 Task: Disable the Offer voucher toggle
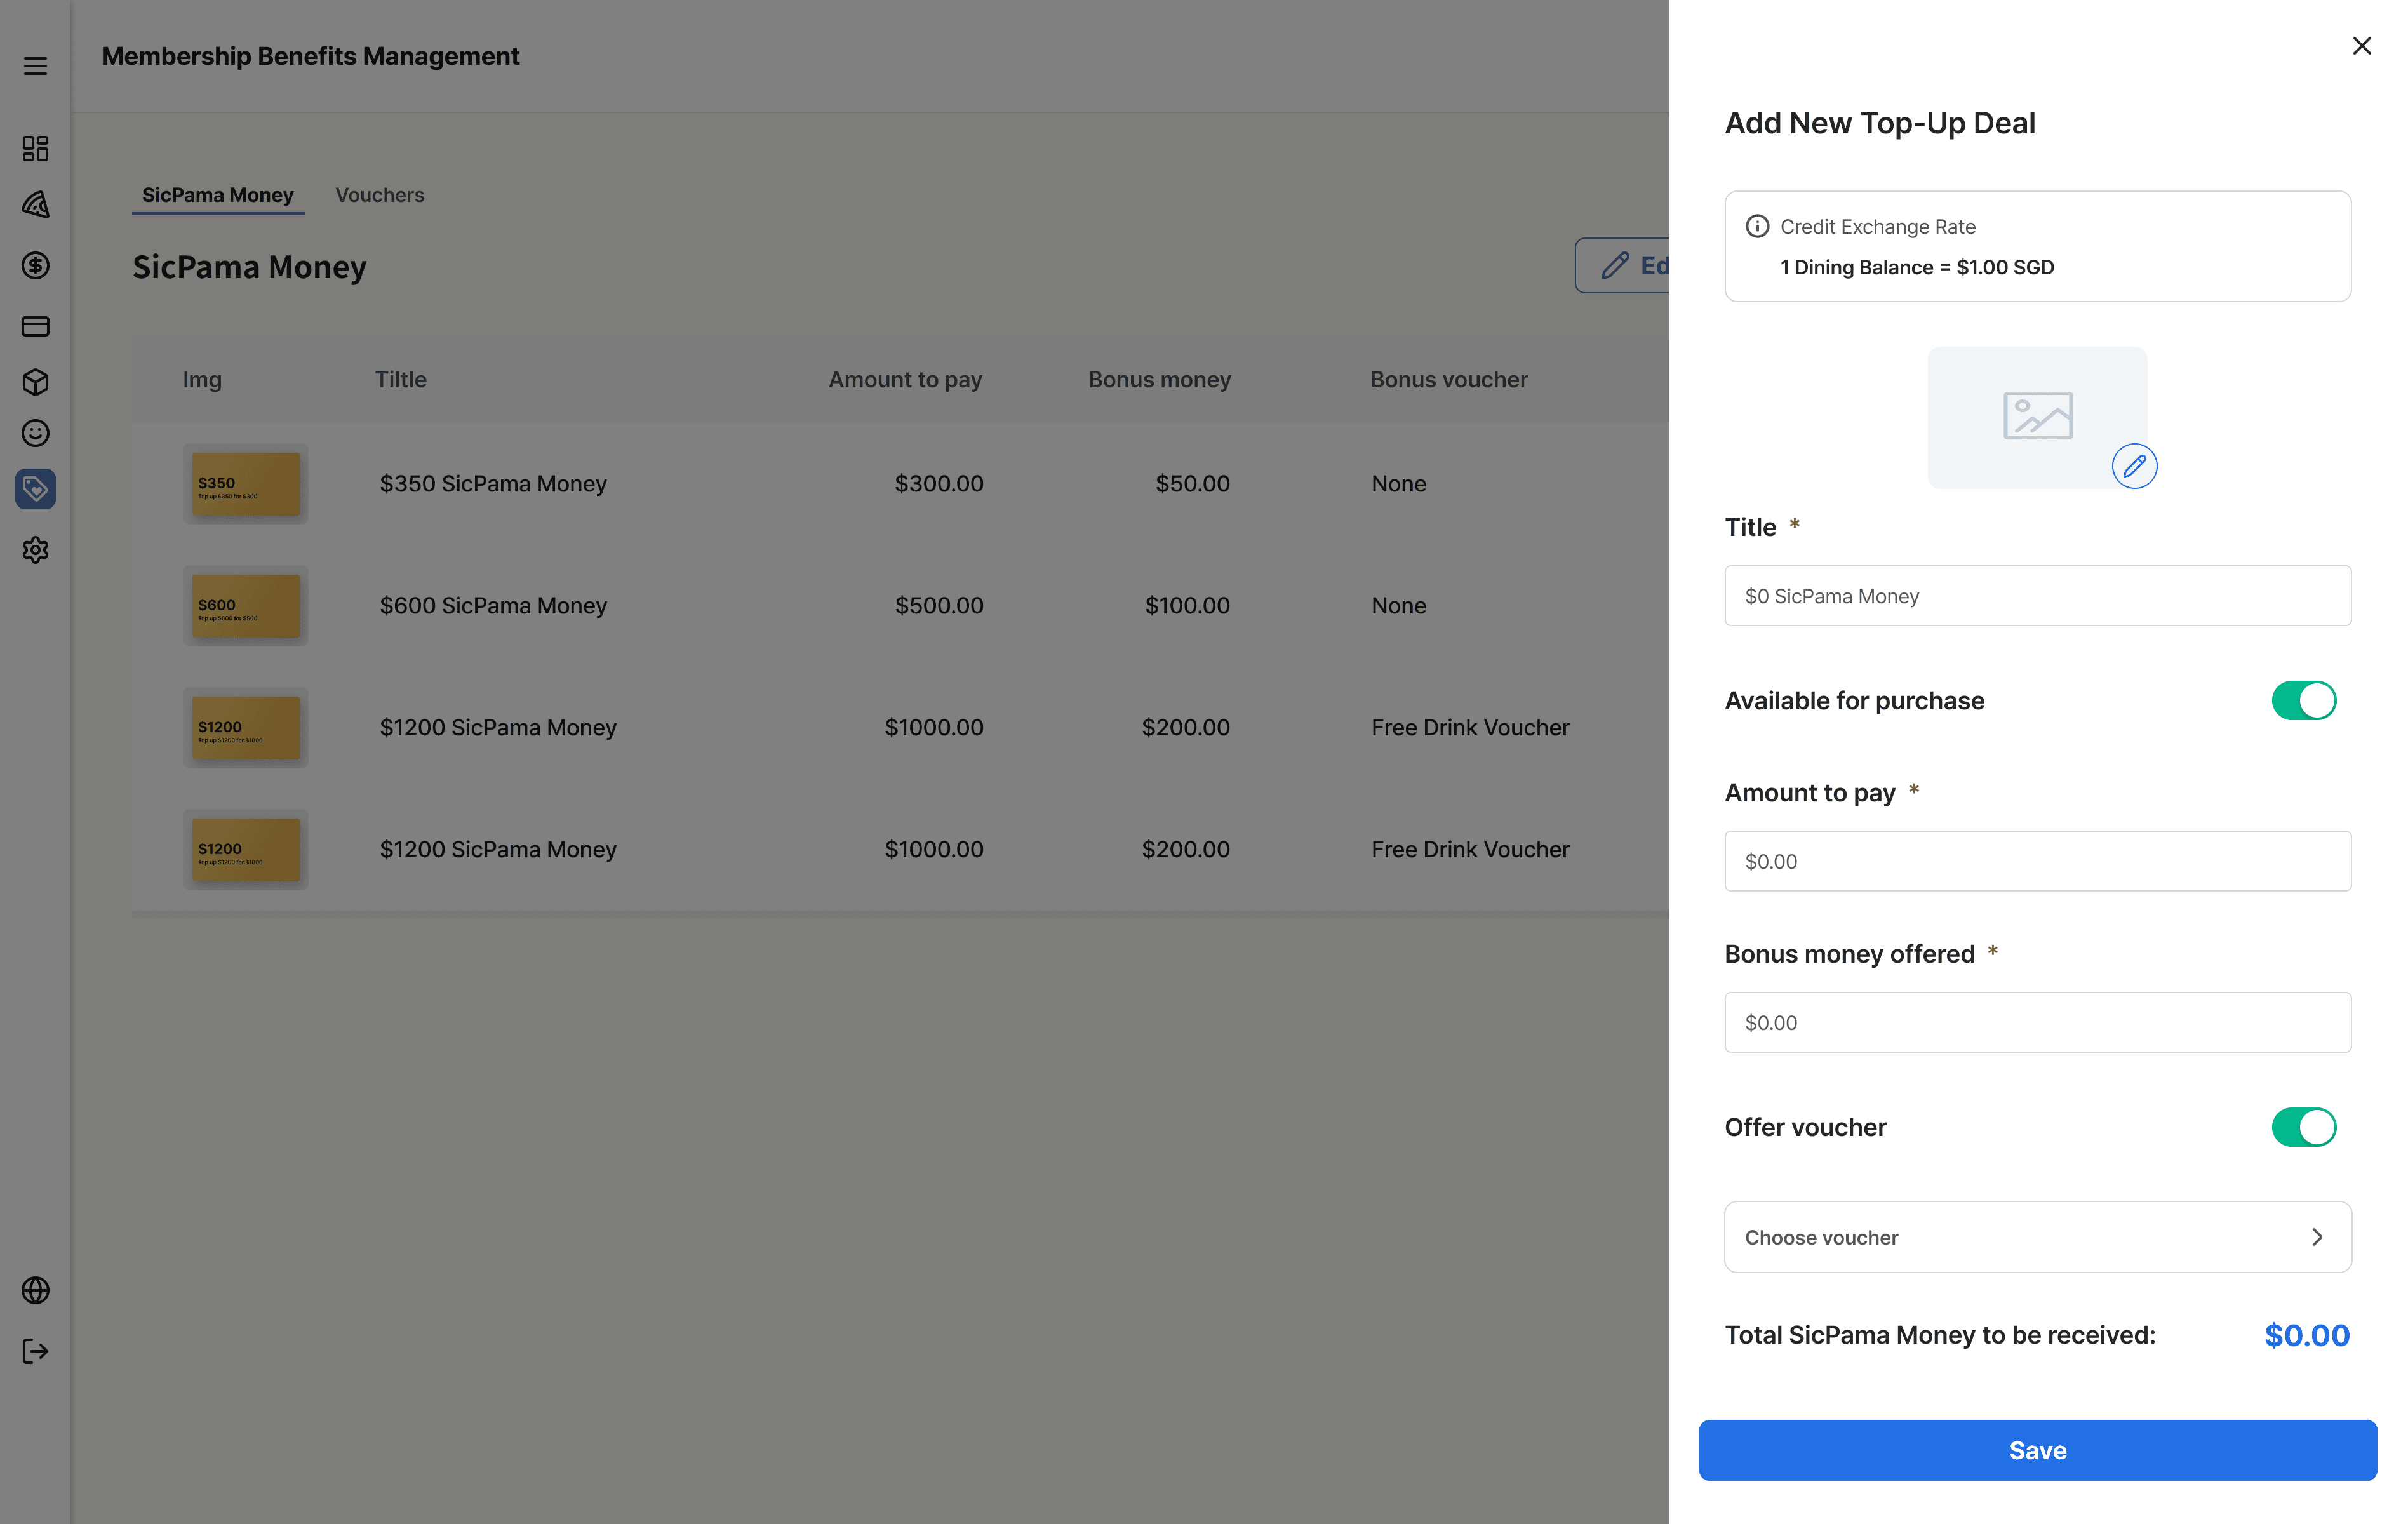pyautogui.click(x=2303, y=1127)
